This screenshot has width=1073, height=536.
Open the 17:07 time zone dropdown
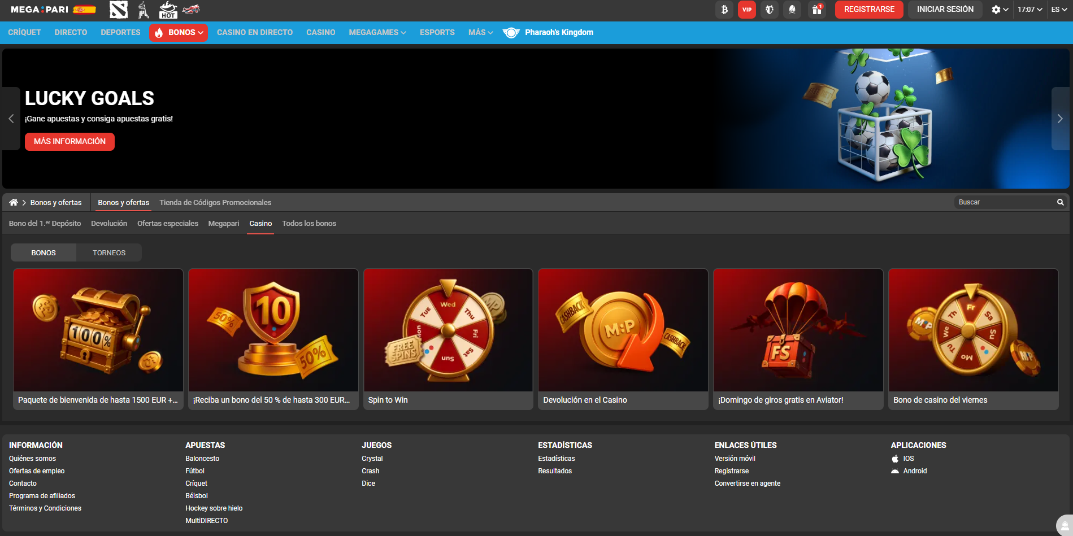point(1029,10)
